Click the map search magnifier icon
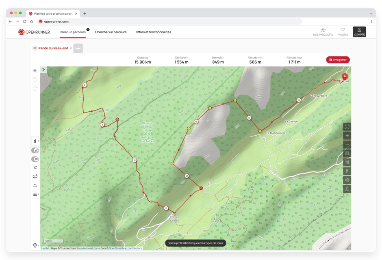The height and width of the screenshot is (260, 382). pos(35,70)
